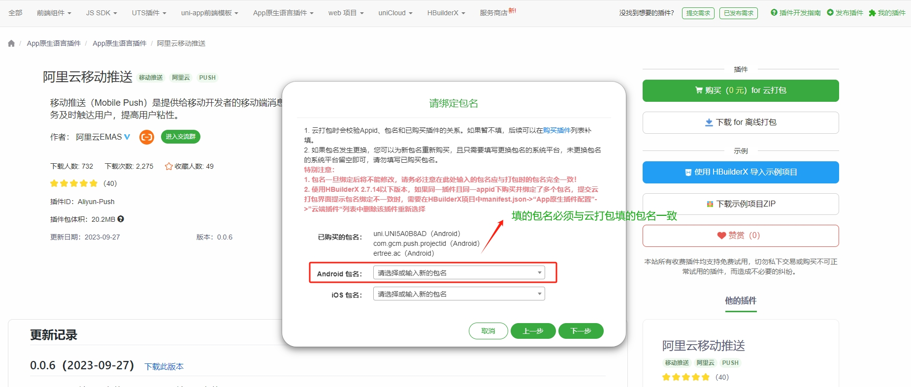The image size is (911, 387).
Task: Click the home icon in breadcrumb
Action: [11, 43]
